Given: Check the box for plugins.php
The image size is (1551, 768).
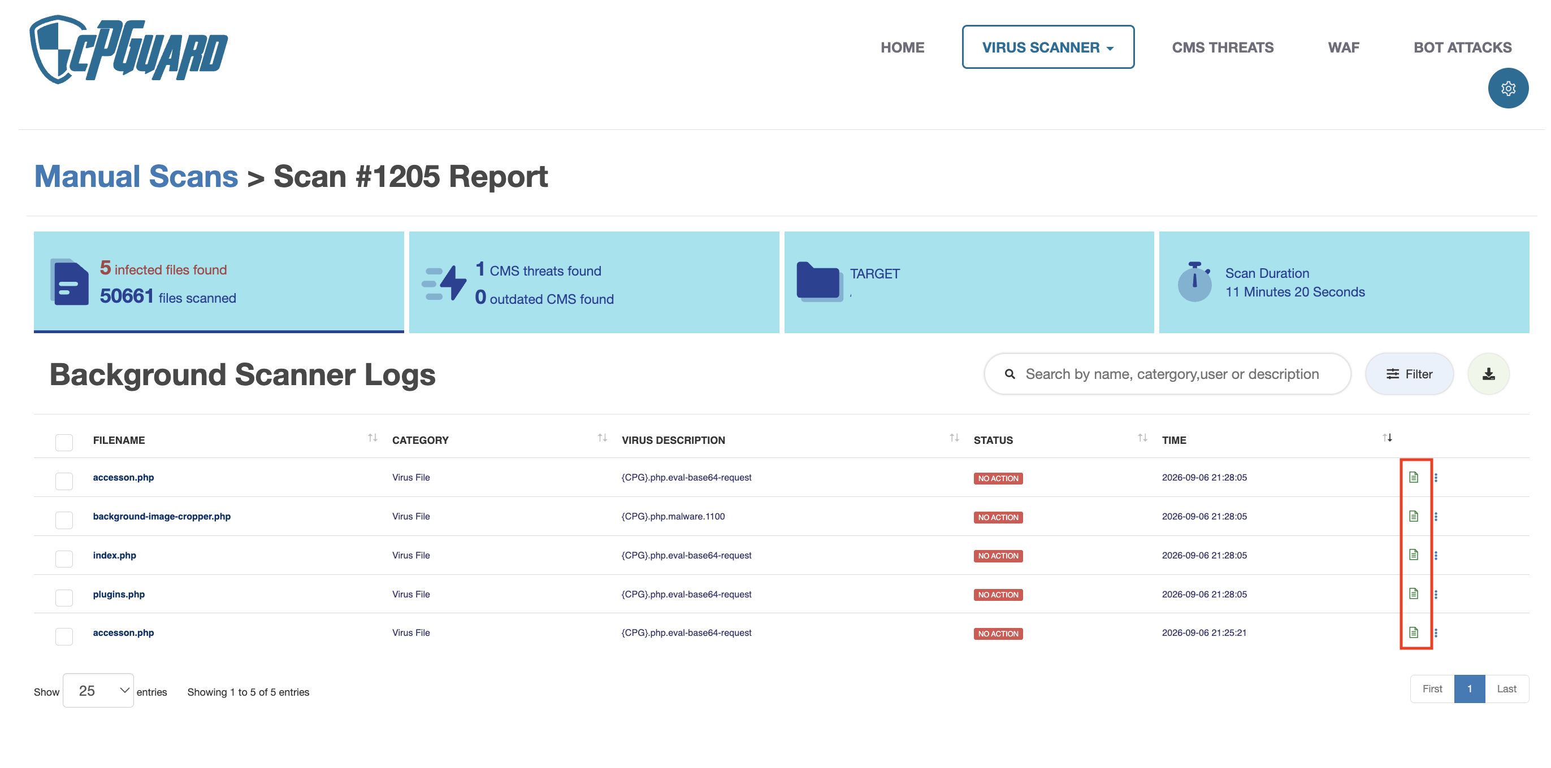Looking at the screenshot, I should pos(64,597).
